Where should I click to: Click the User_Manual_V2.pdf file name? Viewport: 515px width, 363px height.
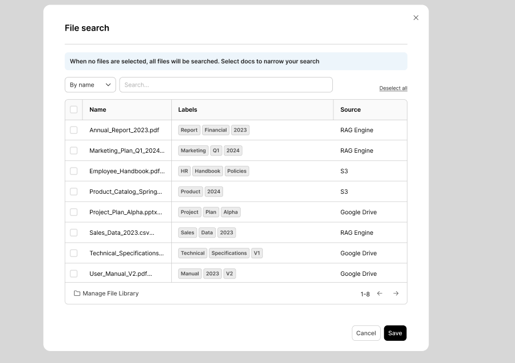pyautogui.click(x=121, y=274)
